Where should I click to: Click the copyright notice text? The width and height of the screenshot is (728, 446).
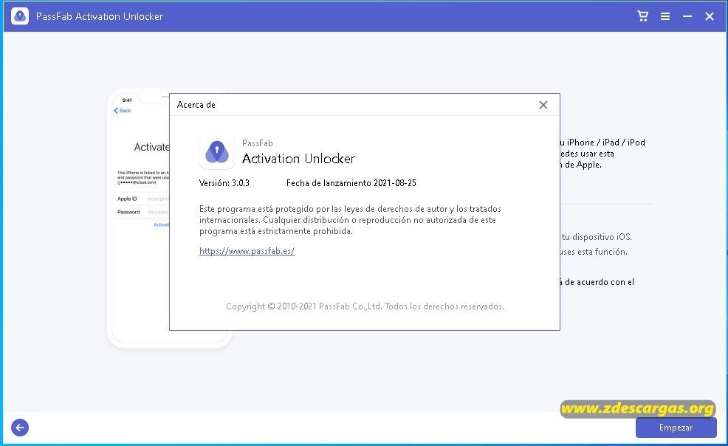click(365, 306)
